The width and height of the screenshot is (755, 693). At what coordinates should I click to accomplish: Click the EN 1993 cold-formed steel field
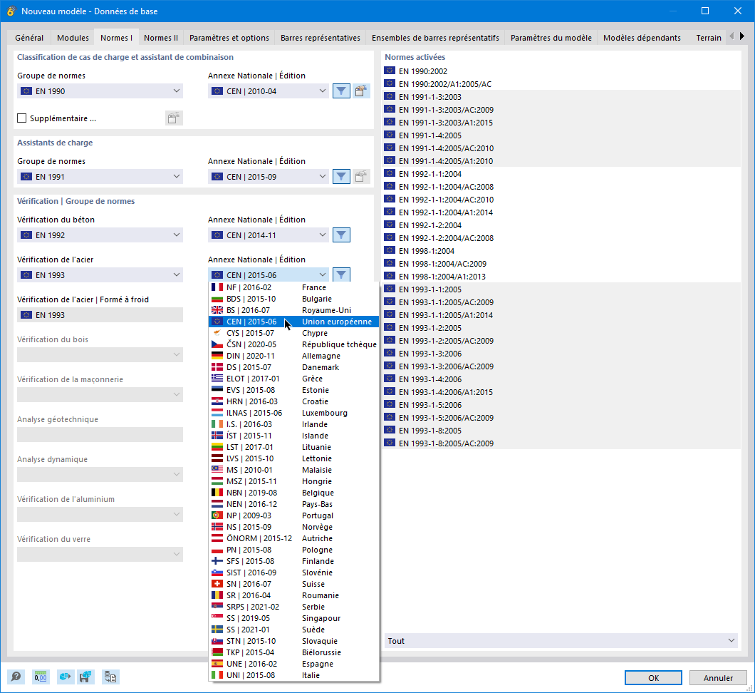point(100,315)
